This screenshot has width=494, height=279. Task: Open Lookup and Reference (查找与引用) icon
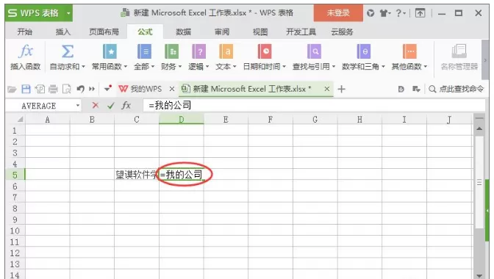pos(314,51)
